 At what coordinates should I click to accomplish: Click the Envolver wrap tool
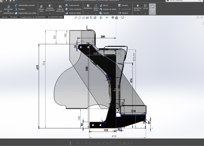pos(123,5)
